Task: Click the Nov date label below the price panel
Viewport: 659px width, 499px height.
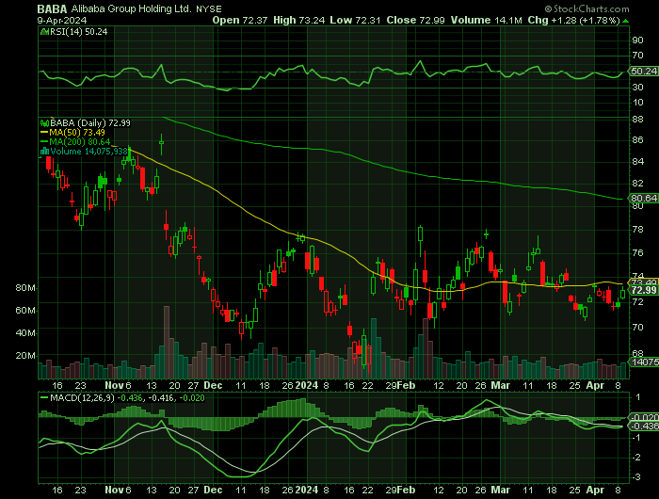Action: pyautogui.click(x=114, y=385)
